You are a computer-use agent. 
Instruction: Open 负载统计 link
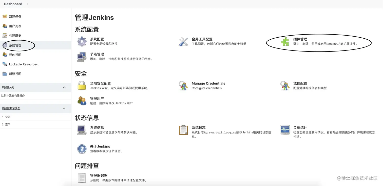pos(300,128)
